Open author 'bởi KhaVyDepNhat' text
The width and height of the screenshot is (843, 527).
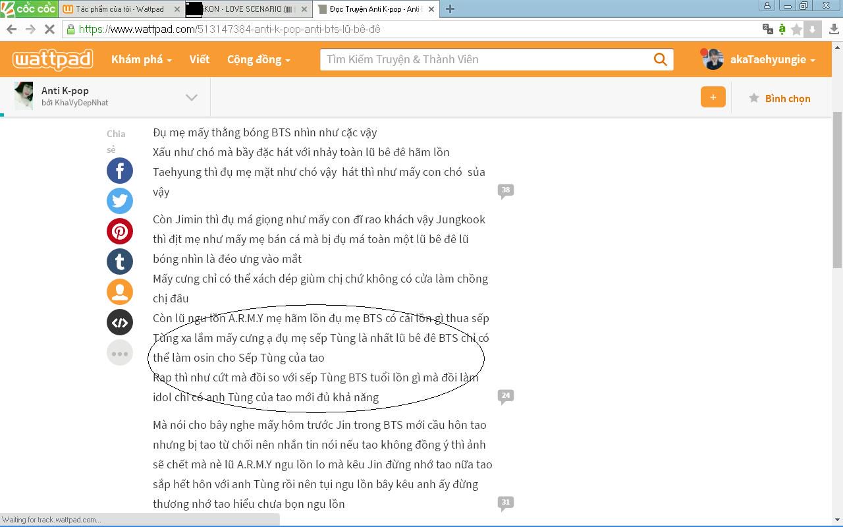coord(74,103)
